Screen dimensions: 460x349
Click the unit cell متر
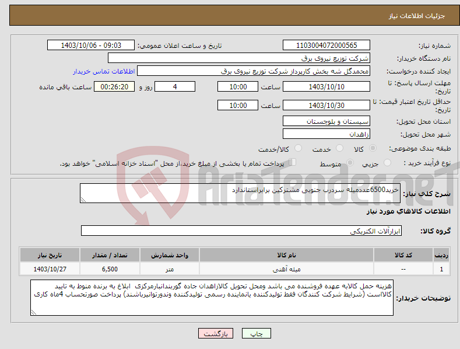[x=170, y=269]
